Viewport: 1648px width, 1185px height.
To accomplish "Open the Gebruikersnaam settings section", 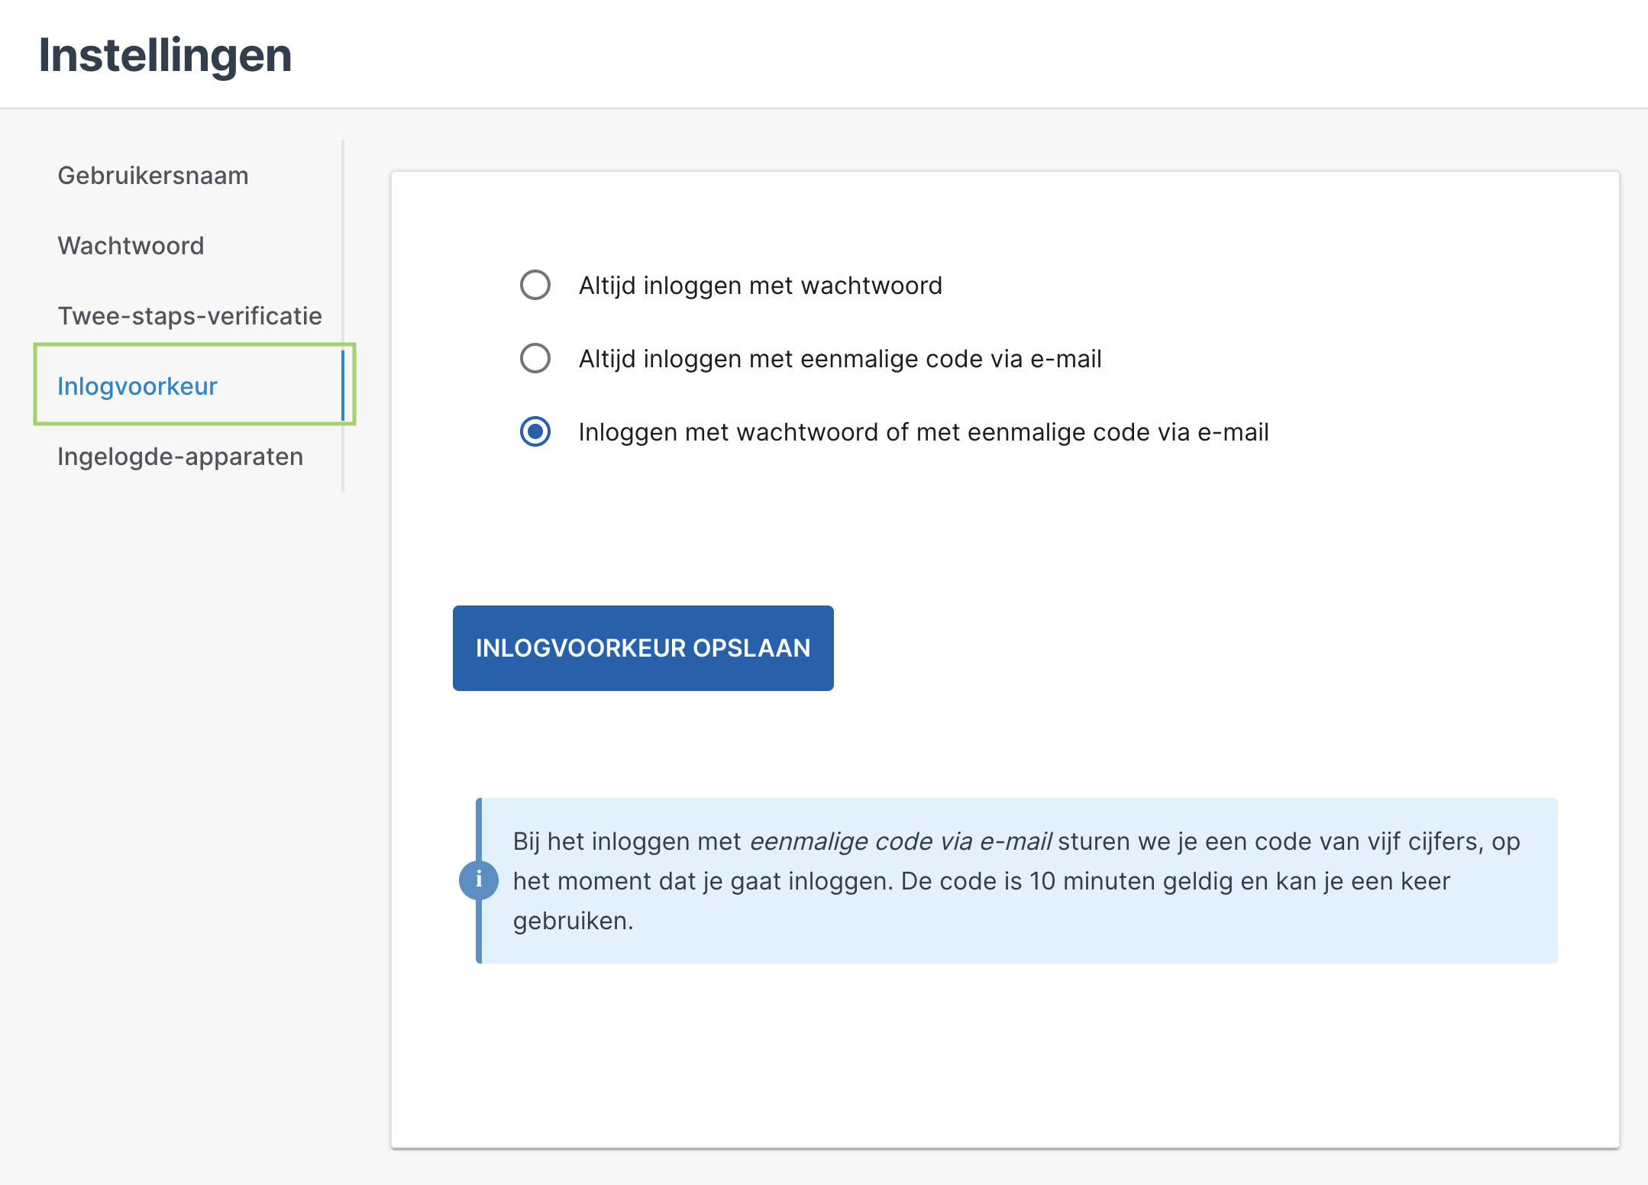I will click(x=153, y=176).
